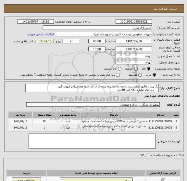Click the delivery city field
The width and height of the screenshot is (187, 181).
click(134, 62)
